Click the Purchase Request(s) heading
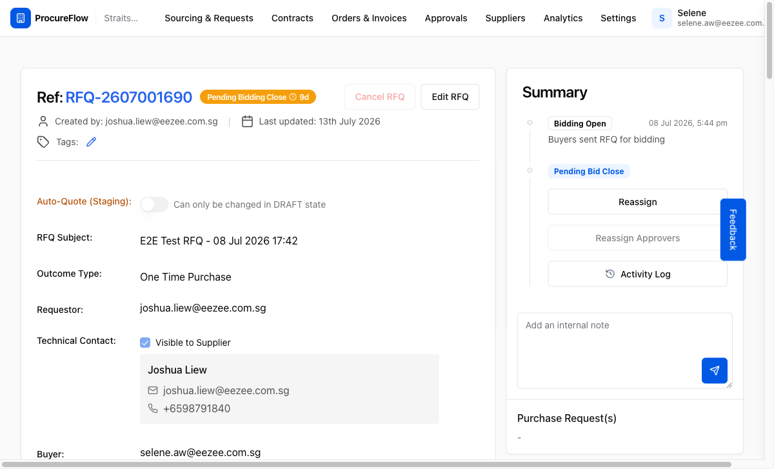Viewport: 774px width, 469px height. [567, 418]
